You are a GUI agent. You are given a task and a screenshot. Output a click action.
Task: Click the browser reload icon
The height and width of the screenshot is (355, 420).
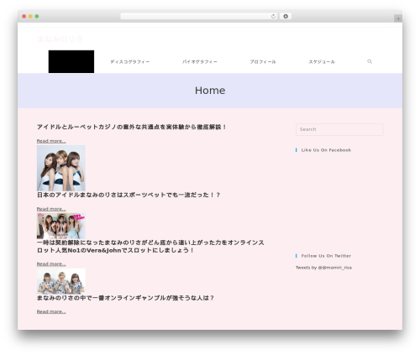273,17
